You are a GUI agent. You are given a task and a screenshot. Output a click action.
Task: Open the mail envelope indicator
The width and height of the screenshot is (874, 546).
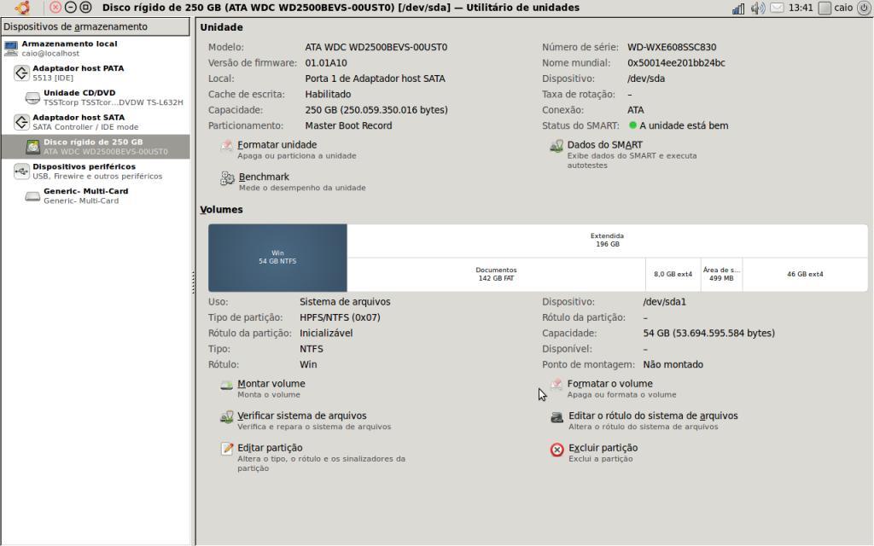[x=777, y=8]
